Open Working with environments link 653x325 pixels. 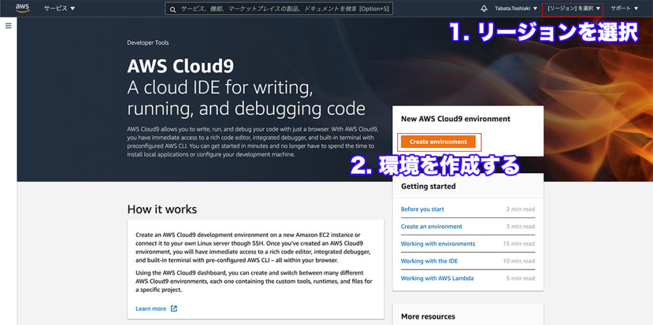tap(437, 243)
